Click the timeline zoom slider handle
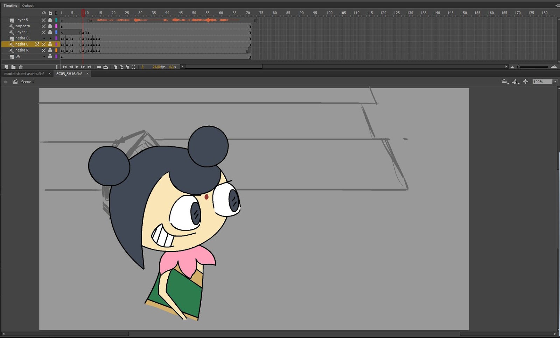This screenshot has width=560, height=338. click(x=519, y=67)
